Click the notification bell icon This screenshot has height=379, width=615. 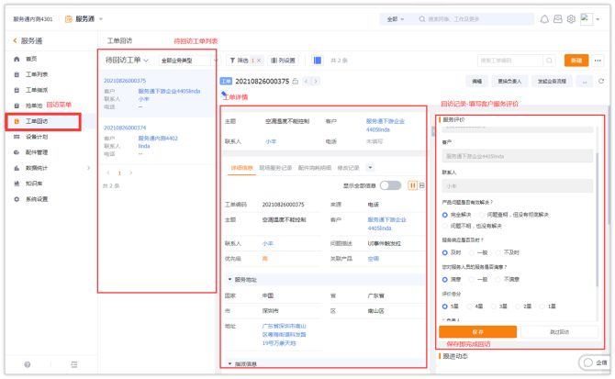click(x=544, y=18)
